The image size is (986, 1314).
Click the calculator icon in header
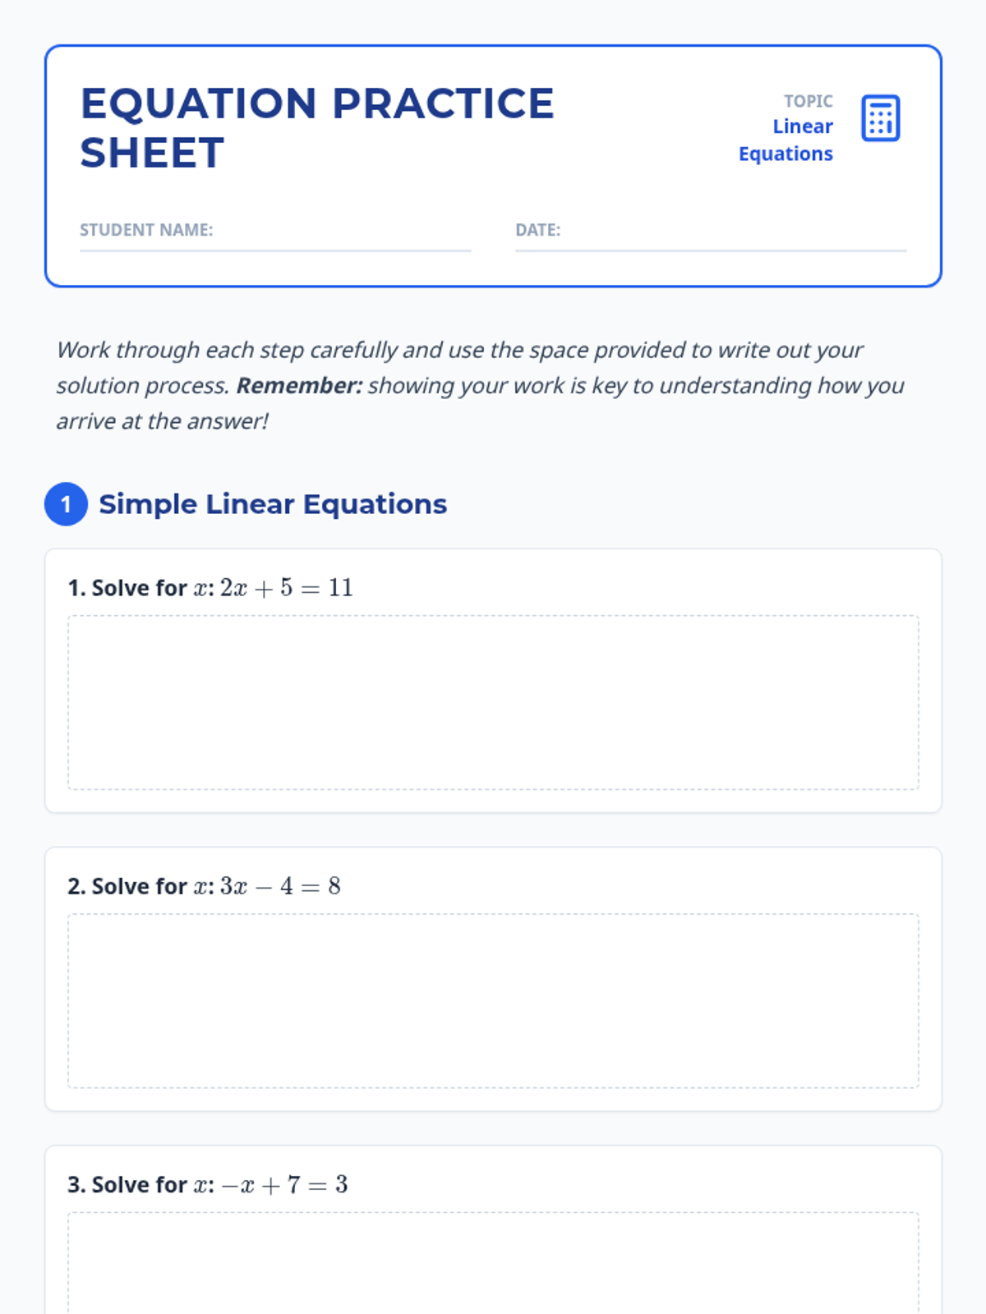click(x=880, y=118)
